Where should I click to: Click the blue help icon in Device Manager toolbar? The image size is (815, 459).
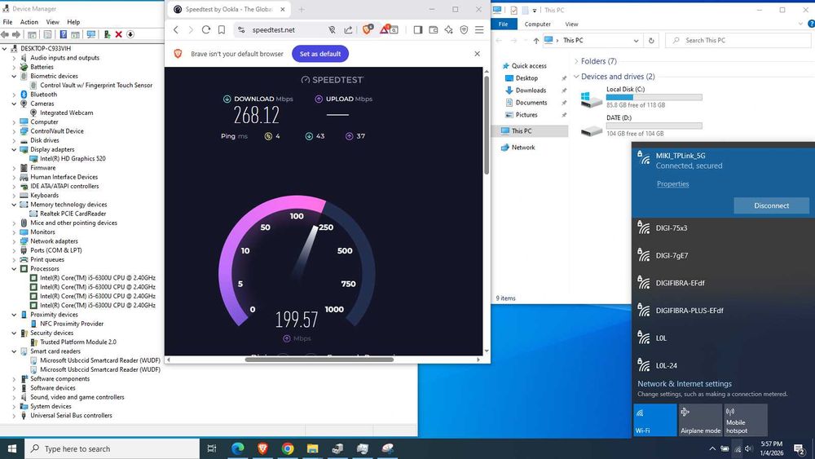coord(63,34)
